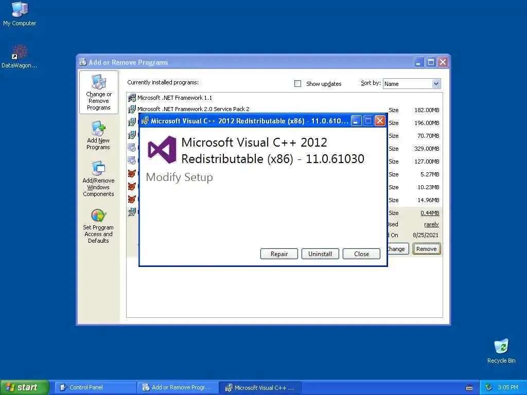The width and height of the screenshot is (527, 395).
Task: Toggle the Show updates checkbox
Action: 297,84
